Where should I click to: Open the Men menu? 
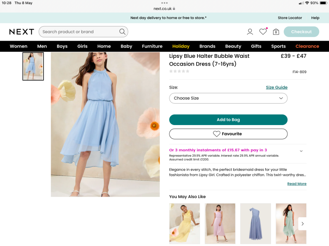pyautogui.click(x=42, y=46)
